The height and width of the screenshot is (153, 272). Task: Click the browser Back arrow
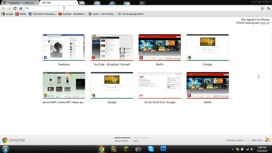[x=3, y=8]
